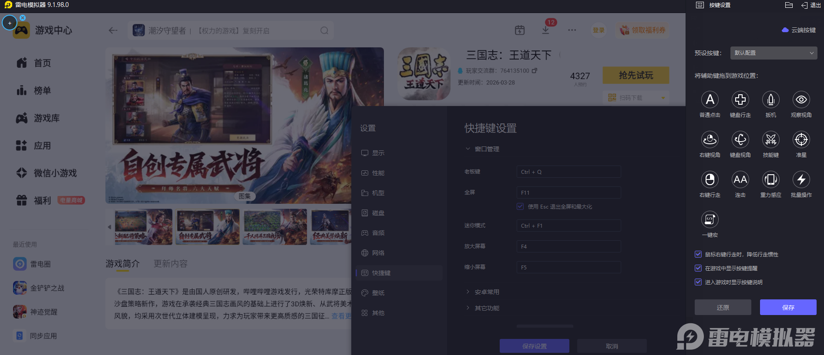Click the search magnifier icon
Image resolution: width=824 pixels, height=355 pixels.
click(x=324, y=30)
